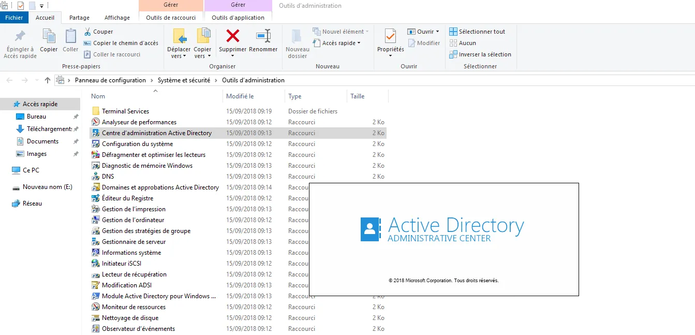
Task: Click the Terminal Services folder icon
Action: coord(96,111)
